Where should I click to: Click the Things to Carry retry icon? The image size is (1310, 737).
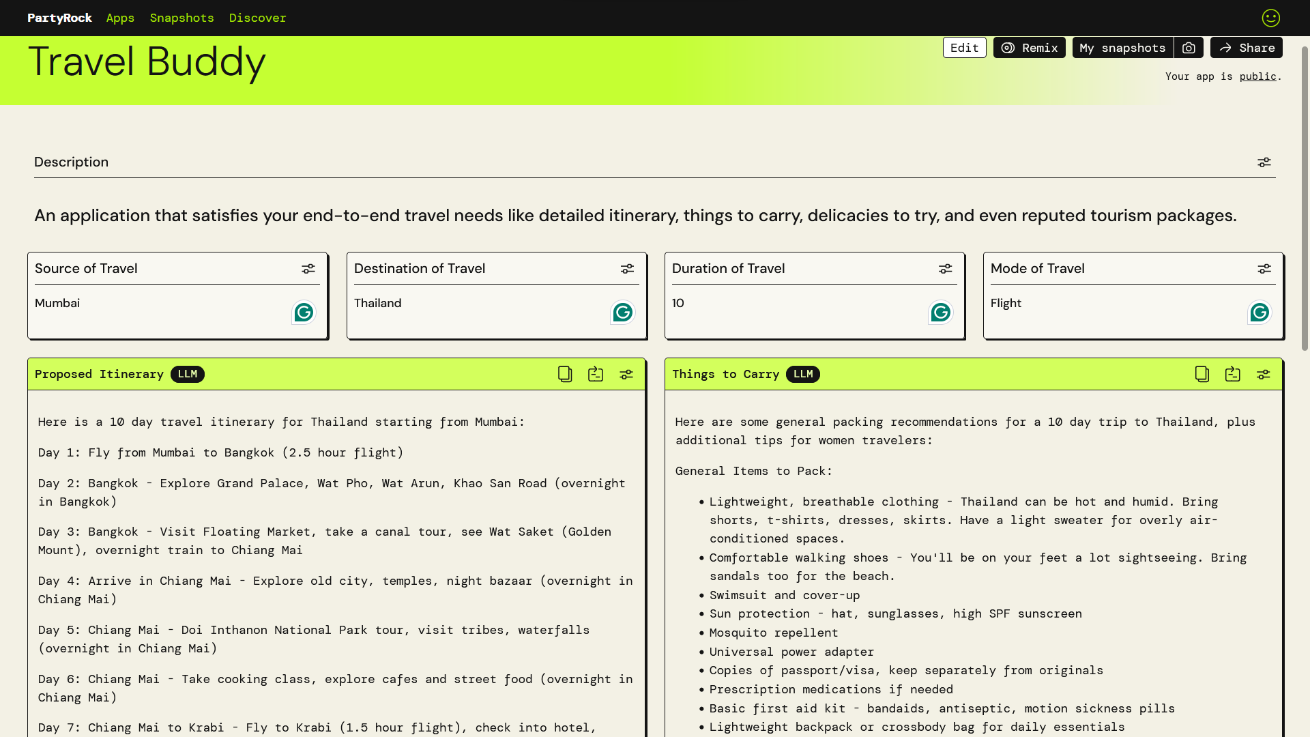tap(1233, 374)
